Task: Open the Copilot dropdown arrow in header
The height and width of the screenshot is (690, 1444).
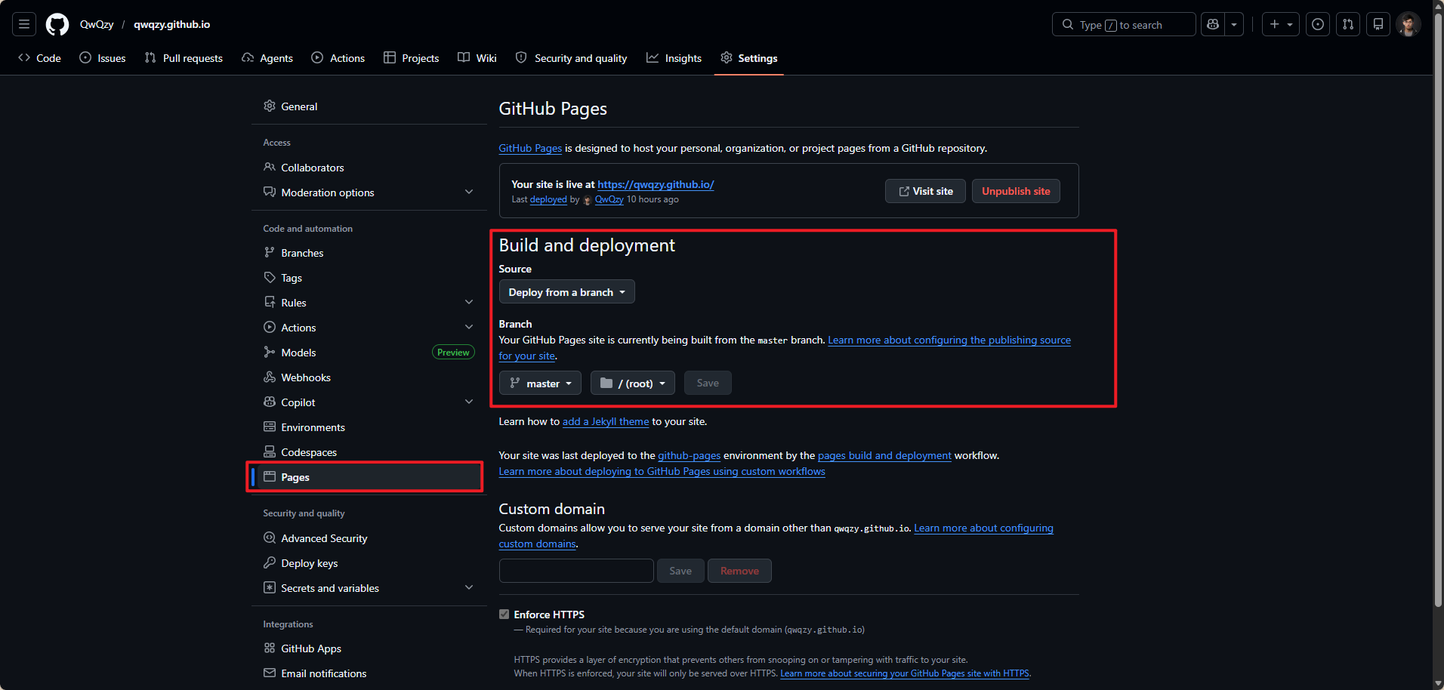Action: click(1234, 24)
